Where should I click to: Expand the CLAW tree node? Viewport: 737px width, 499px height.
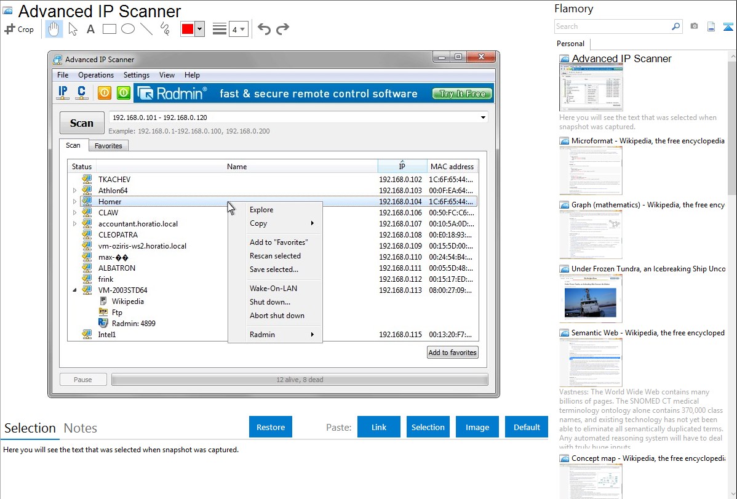tap(74, 212)
